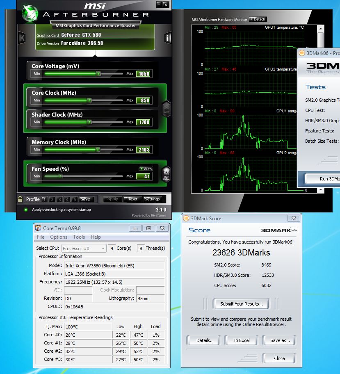Select profile slot 4

(x=67, y=199)
